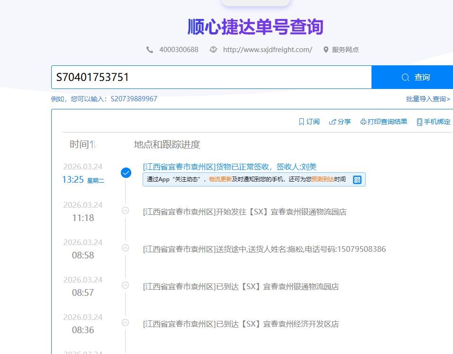
Task: Click the 分享 share icon
Action: pos(333,122)
